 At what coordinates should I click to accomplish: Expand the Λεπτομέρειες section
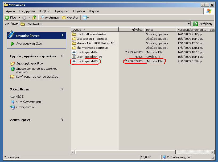click(63, 120)
